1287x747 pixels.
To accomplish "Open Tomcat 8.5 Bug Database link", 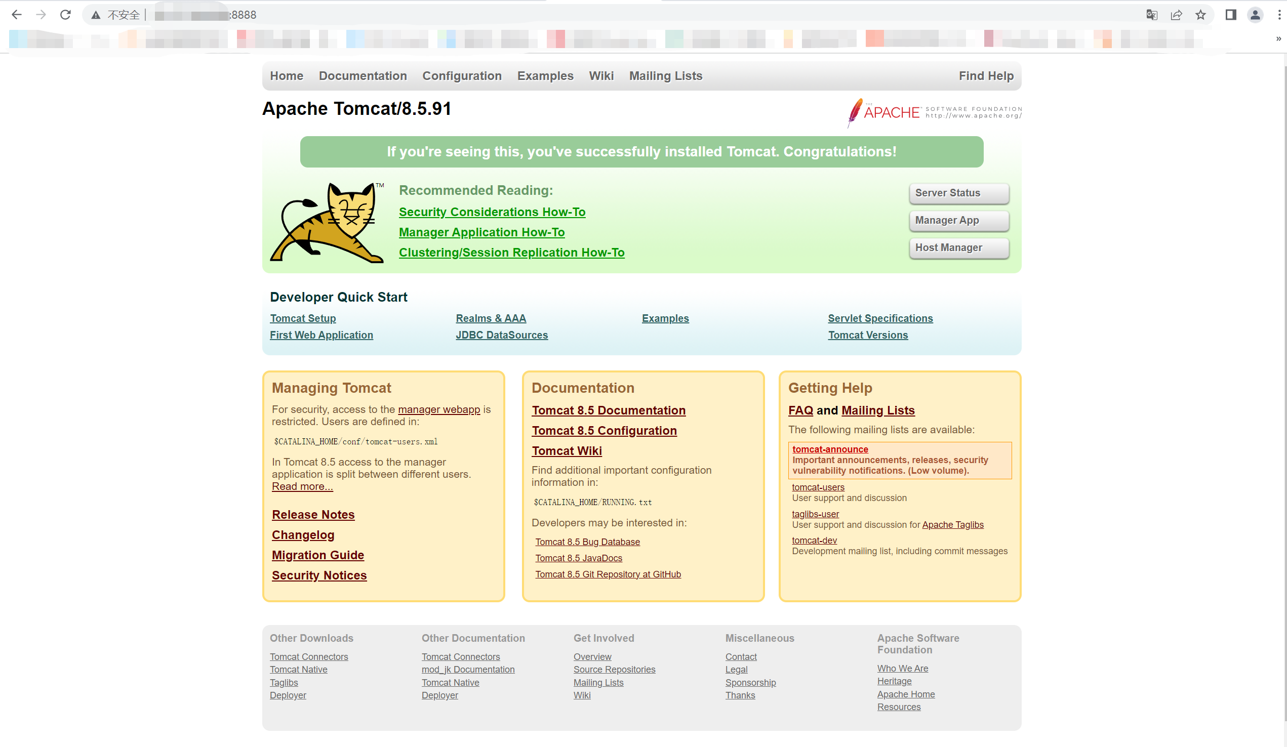I will [x=587, y=541].
